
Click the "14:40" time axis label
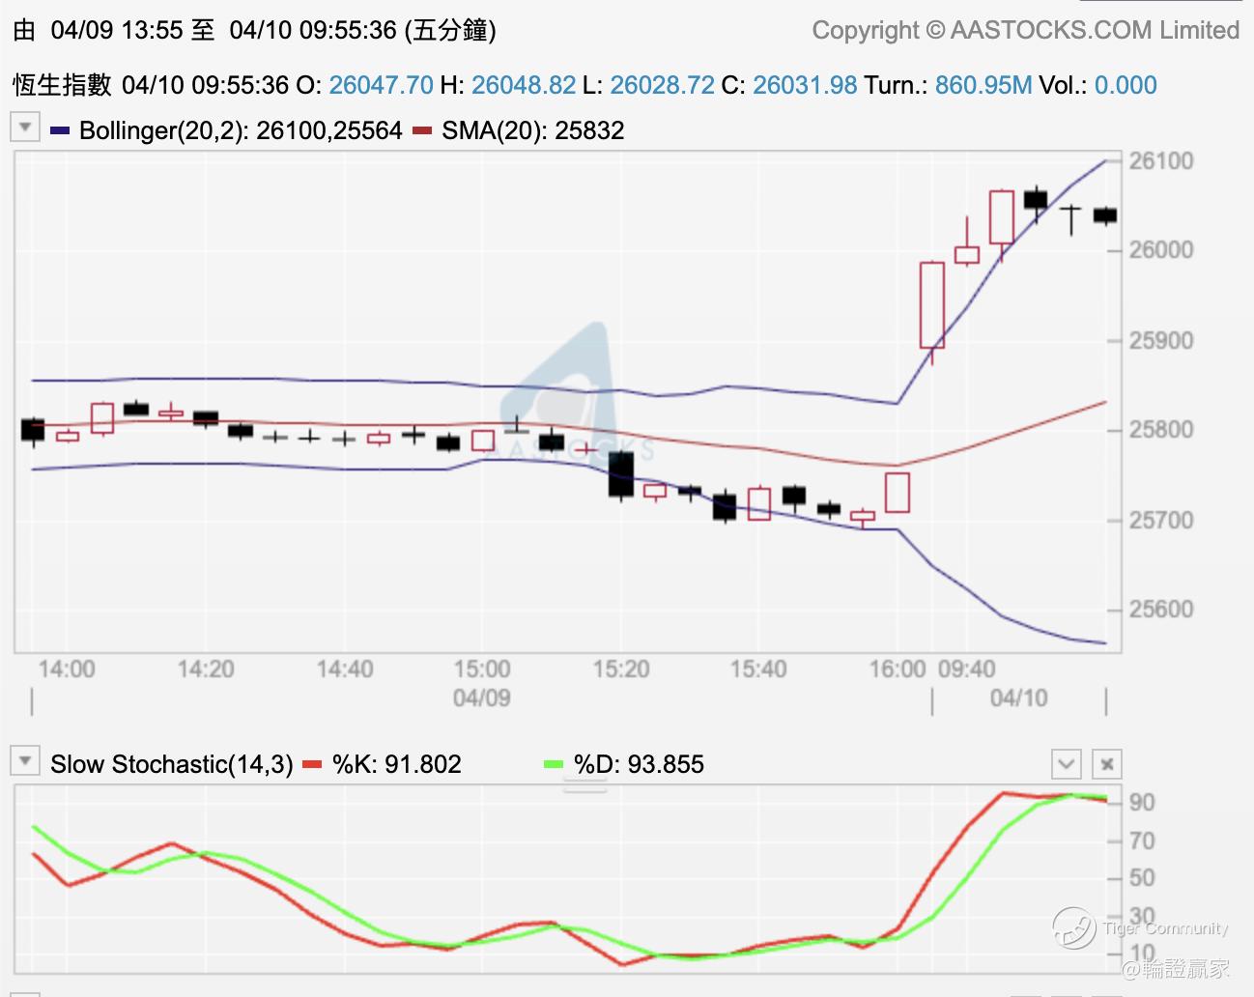click(345, 669)
